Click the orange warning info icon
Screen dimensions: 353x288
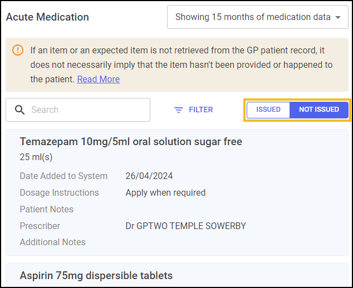tap(18, 50)
